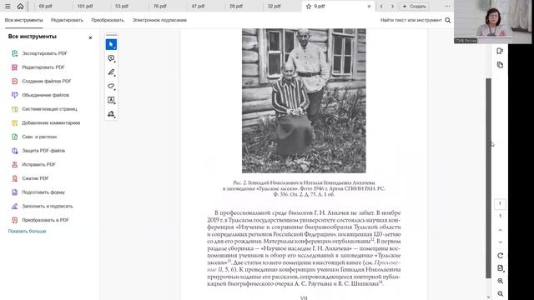
Task: Switch to the 32.pdf tab
Action: pyautogui.click(x=274, y=6)
